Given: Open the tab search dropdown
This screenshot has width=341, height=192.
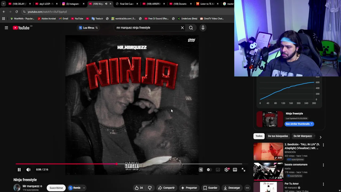Looking at the screenshot, I should pyautogui.click(x=3, y=4).
